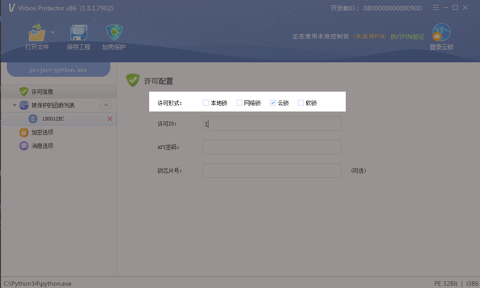Click the developer ID 080000000000090D
The width and height of the screenshot is (480, 288).
click(392, 8)
